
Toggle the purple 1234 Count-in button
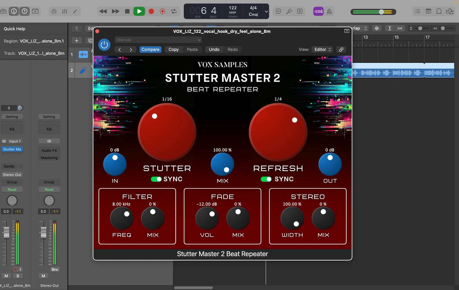318,11
